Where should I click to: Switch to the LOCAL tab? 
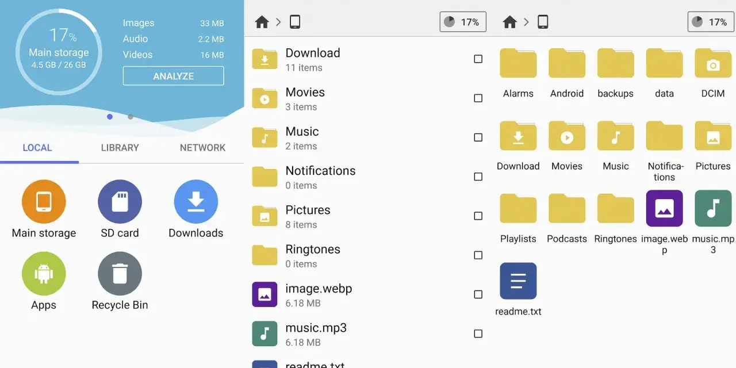click(x=37, y=148)
